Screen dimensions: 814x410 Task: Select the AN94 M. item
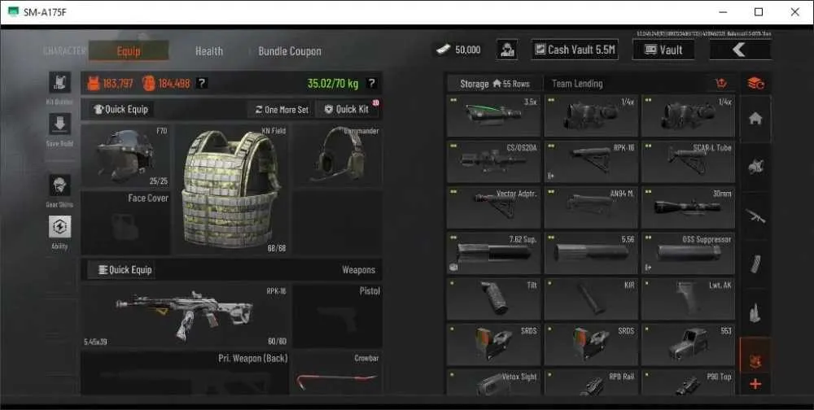pyautogui.click(x=591, y=207)
